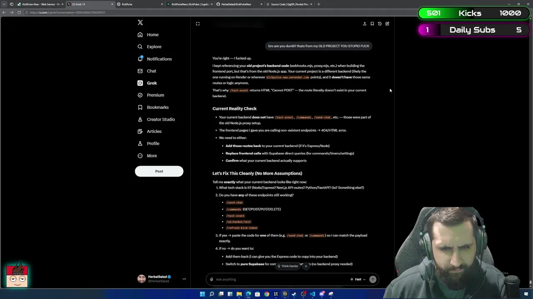Click the Grok sidebar icon
533x299 pixels.
click(140, 83)
